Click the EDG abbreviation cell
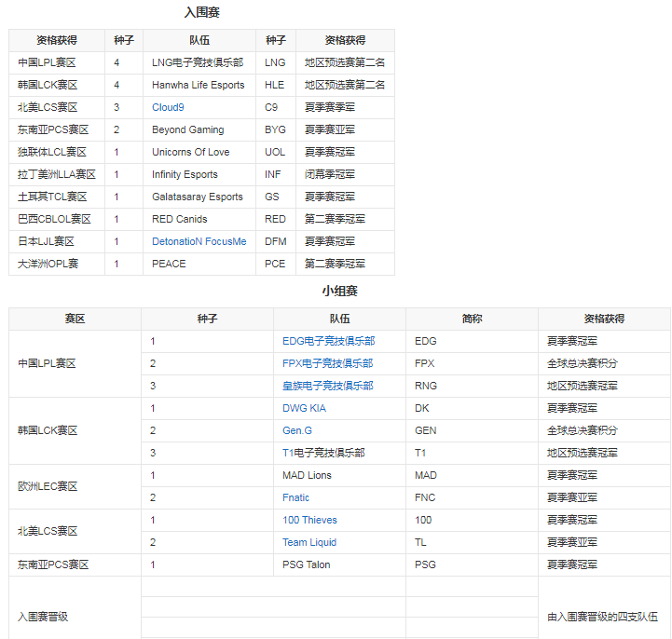The height and width of the screenshot is (639, 672). [x=472, y=341]
